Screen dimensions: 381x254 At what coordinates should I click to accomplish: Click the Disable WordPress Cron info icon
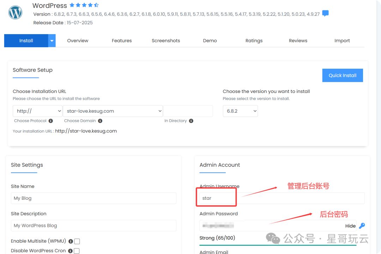point(70,251)
